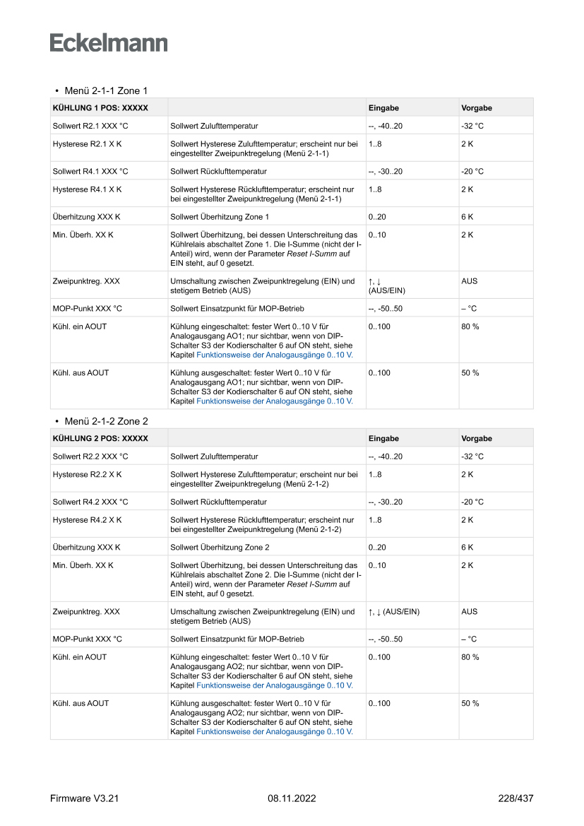Click 'Sollwert Überhitzung Zone 2' description text
The image size is (584, 826).
(x=220, y=548)
